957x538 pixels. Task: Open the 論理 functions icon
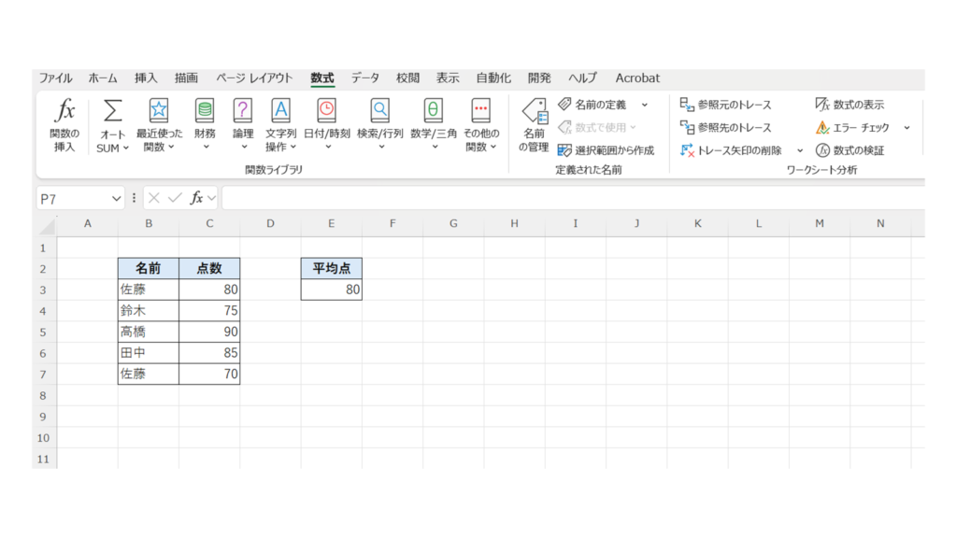point(242,111)
